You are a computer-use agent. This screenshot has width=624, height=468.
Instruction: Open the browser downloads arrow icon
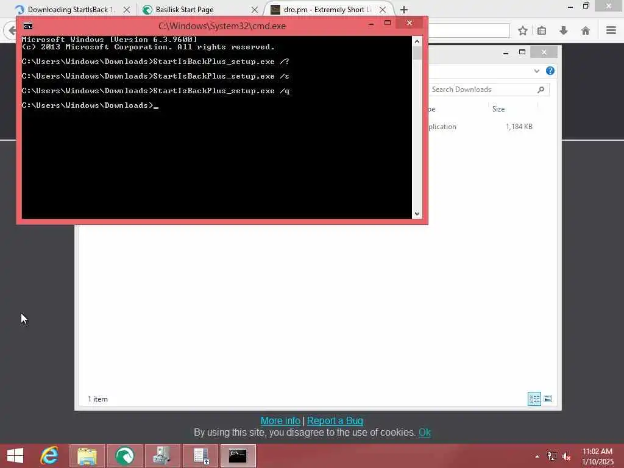point(564,30)
